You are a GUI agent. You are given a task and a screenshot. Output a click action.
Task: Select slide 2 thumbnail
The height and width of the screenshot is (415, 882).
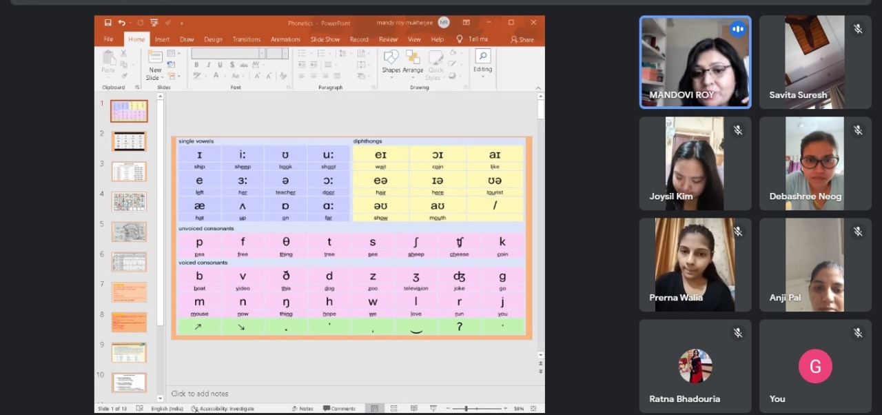pyautogui.click(x=129, y=141)
